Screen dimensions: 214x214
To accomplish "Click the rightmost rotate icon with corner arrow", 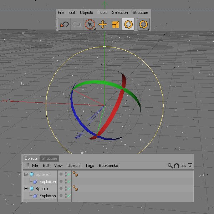I will [143, 24].
